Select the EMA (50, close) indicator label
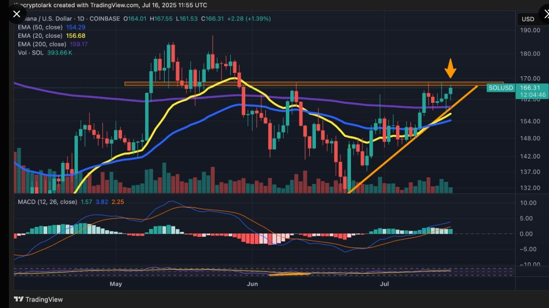The height and width of the screenshot is (308, 549). (x=40, y=27)
